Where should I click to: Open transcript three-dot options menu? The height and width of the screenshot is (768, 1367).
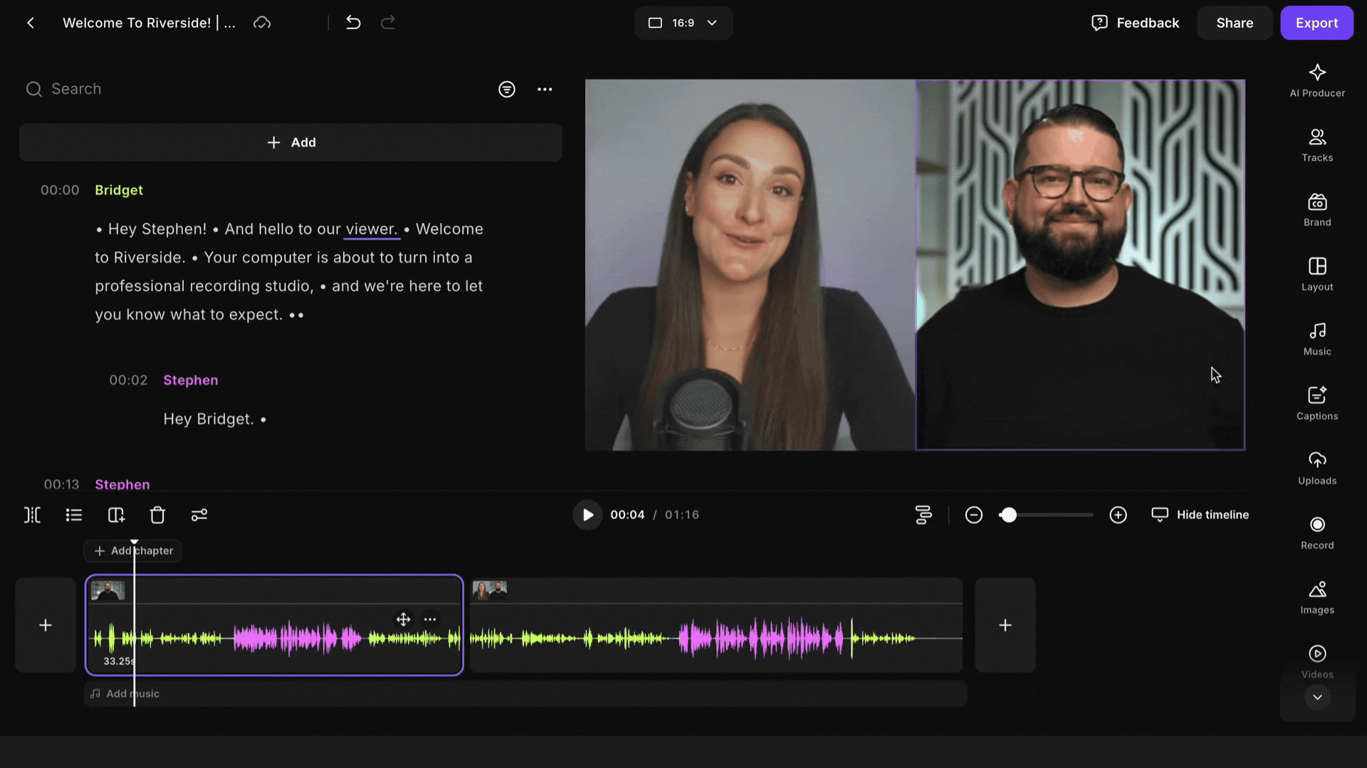pos(545,89)
